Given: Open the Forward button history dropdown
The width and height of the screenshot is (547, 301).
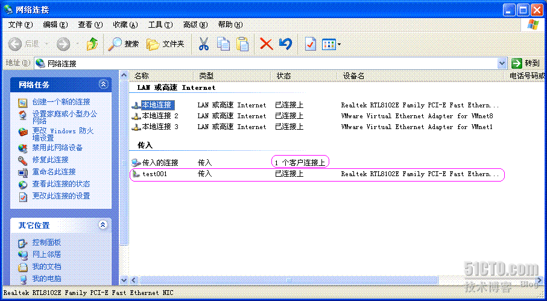Looking at the screenshot, I should point(77,44).
